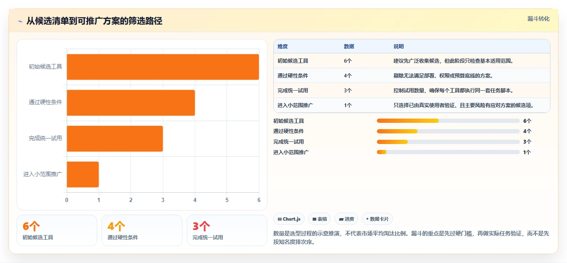Click the 6个 value after the progress bar
Screen dimensions: 567x263
(527, 121)
